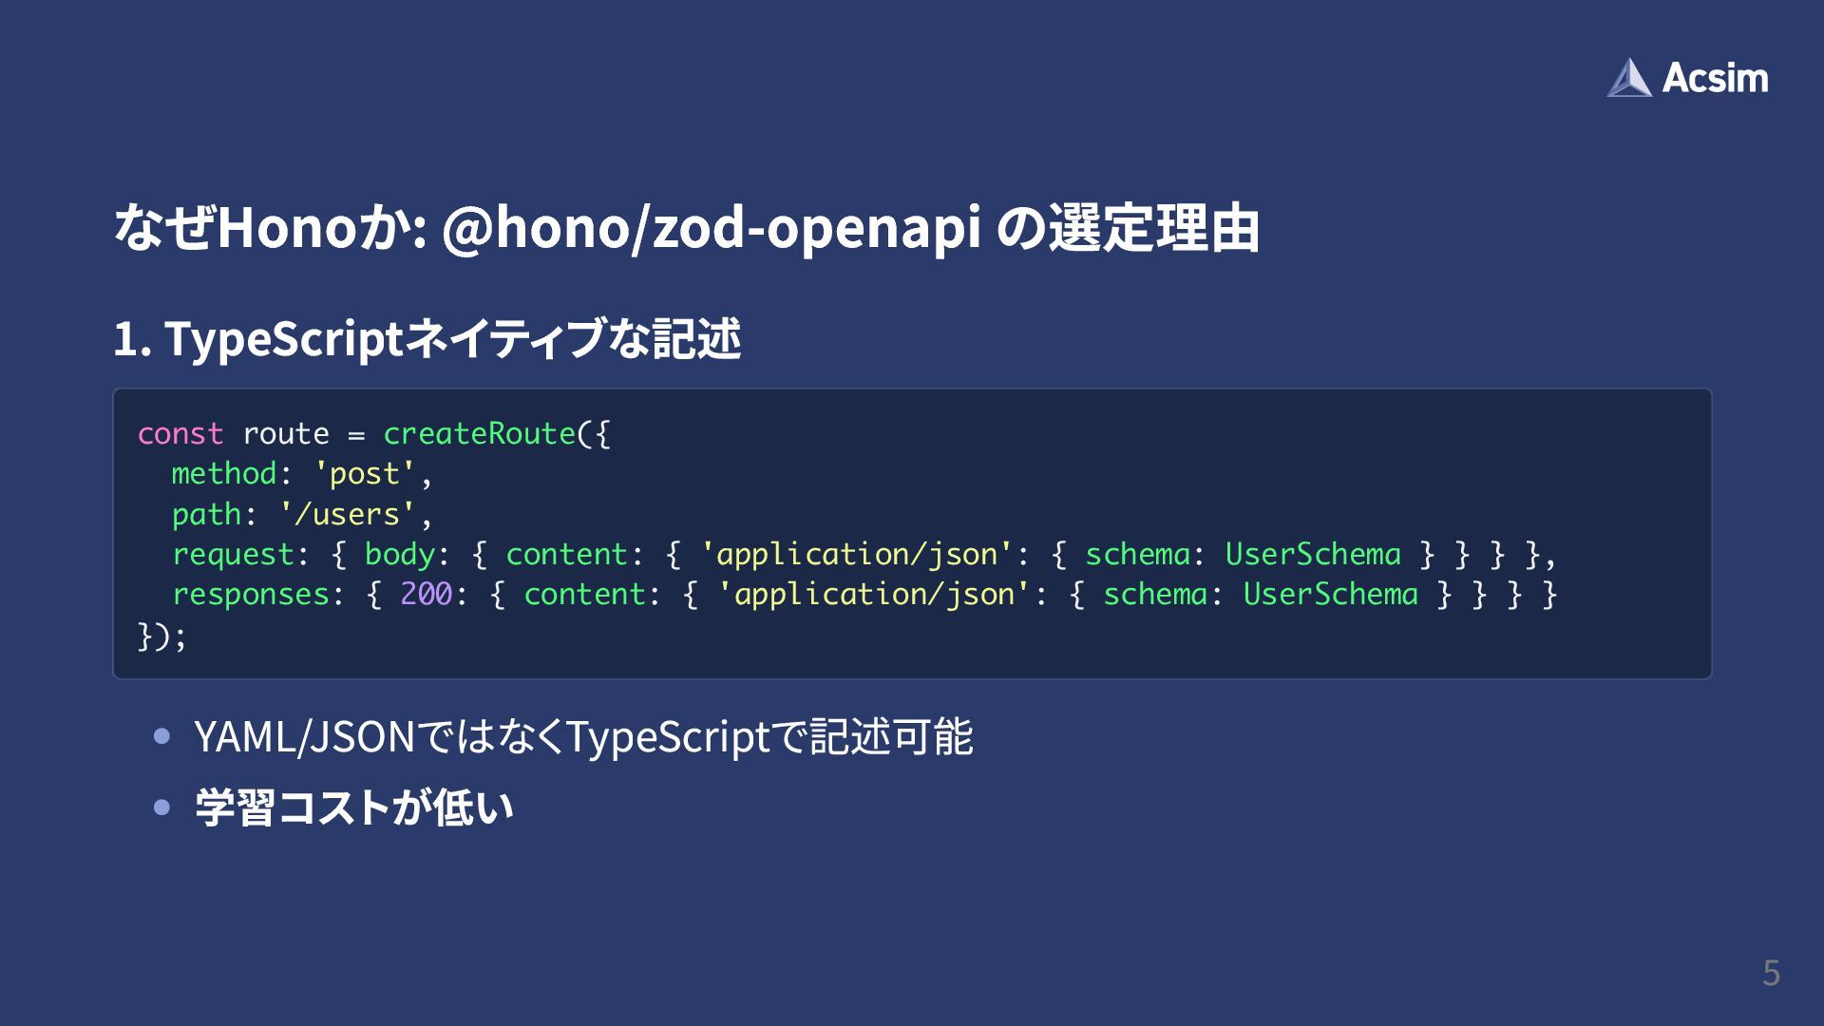Screen dimensions: 1824x1026
Task: Click the purple 200 status code
Action: tap(426, 595)
